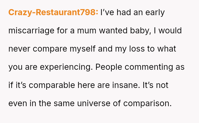Click the word "comparison" ending the comment
The width and height of the screenshot is (199, 123).
click(x=147, y=104)
